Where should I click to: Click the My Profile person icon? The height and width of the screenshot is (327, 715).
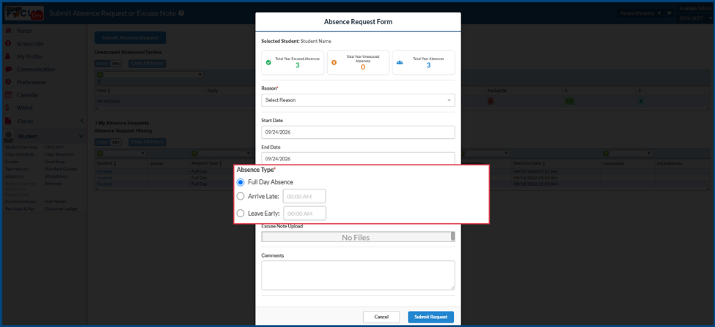click(x=8, y=56)
